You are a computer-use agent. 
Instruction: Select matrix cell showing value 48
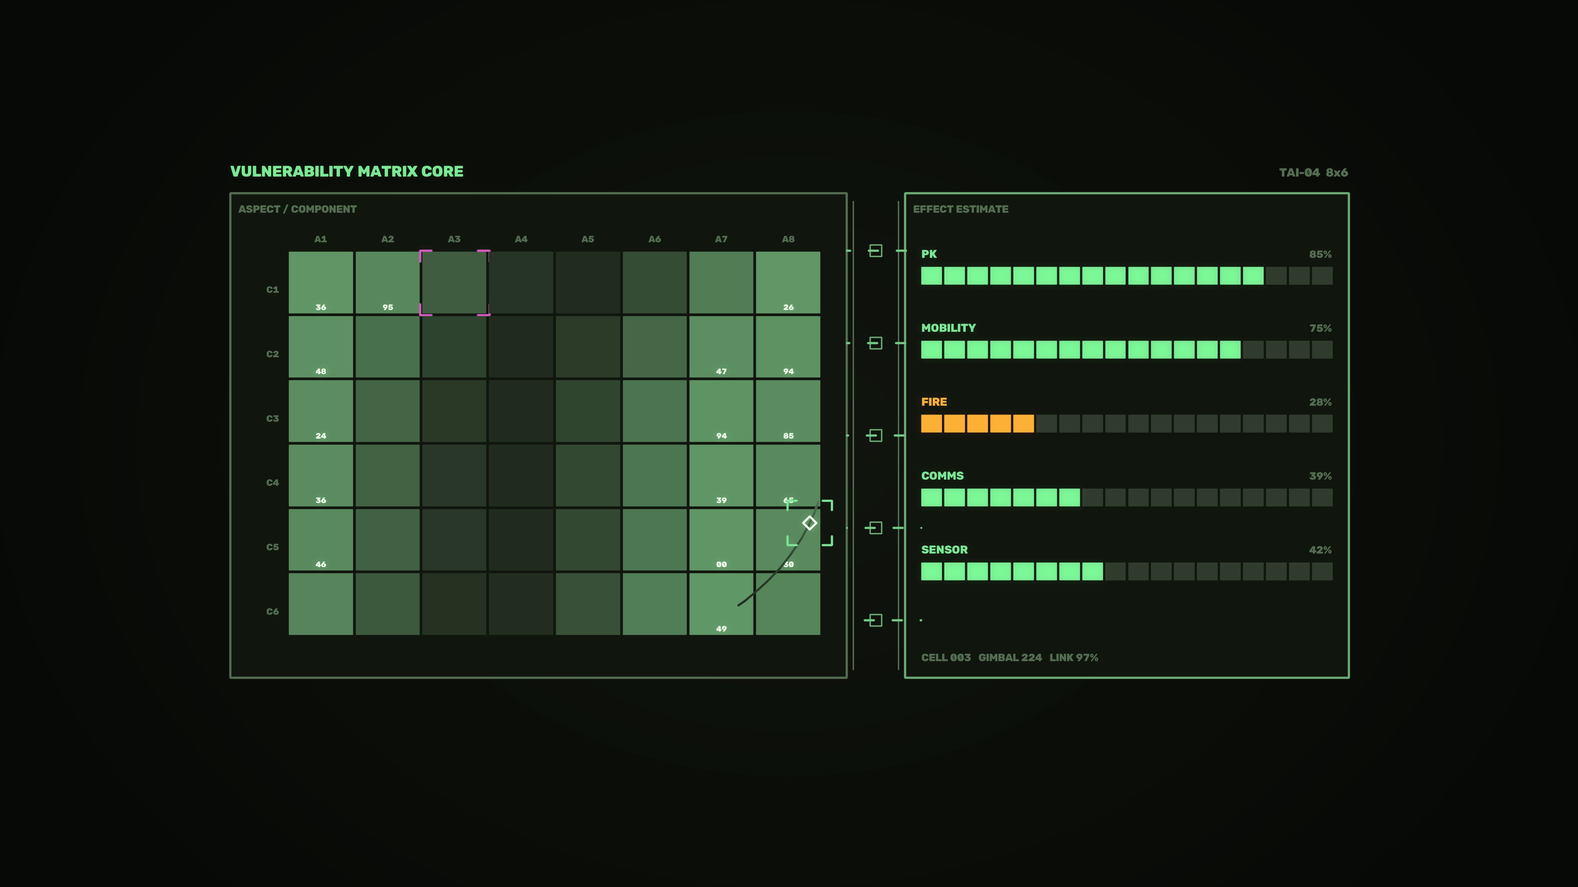[321, 347]
